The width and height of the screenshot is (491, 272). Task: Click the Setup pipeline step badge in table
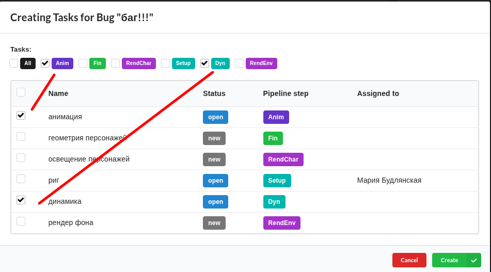(277, 181)
